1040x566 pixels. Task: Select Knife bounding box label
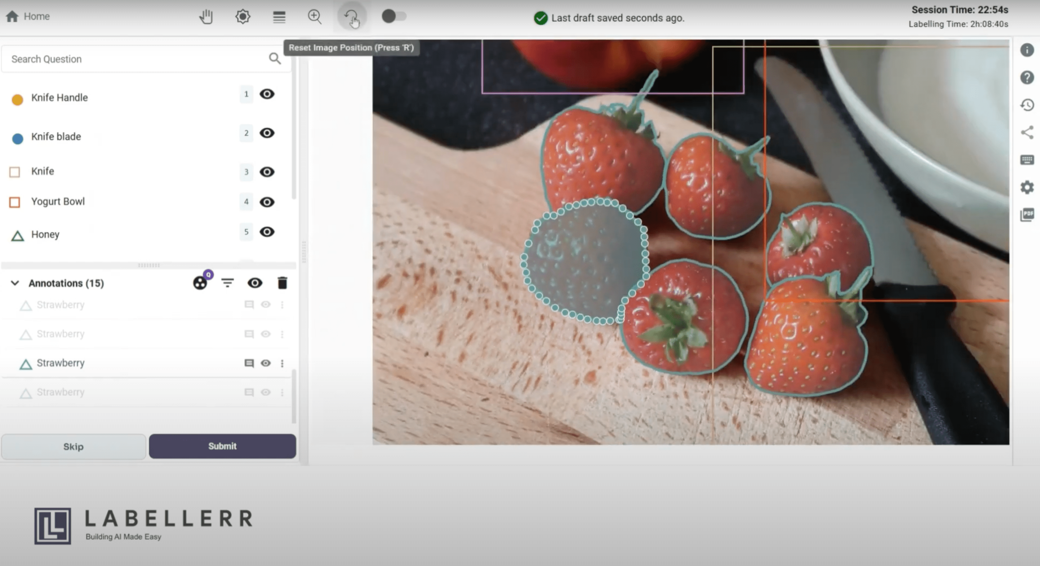point(42,171)
